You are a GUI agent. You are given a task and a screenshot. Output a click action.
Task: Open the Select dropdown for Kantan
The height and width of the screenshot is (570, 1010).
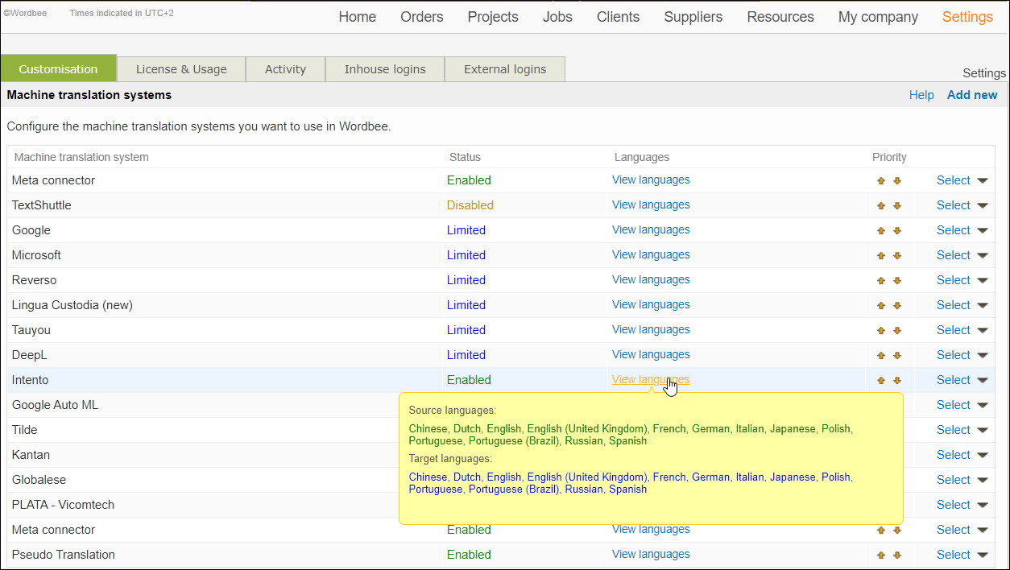pyautogui.click(x=954, y=455)
